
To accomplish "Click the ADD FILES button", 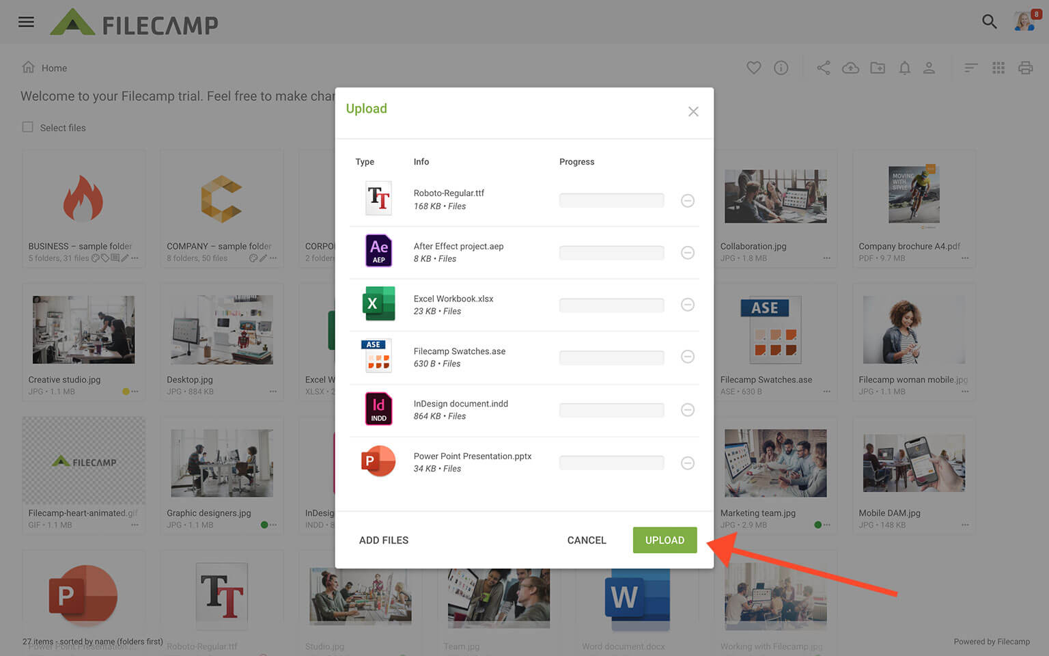I will 384,540.
